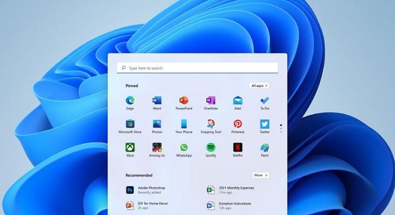Open the Photos app icon
The height and width of the screenshot is (215, 395).
tap(157, 124)
